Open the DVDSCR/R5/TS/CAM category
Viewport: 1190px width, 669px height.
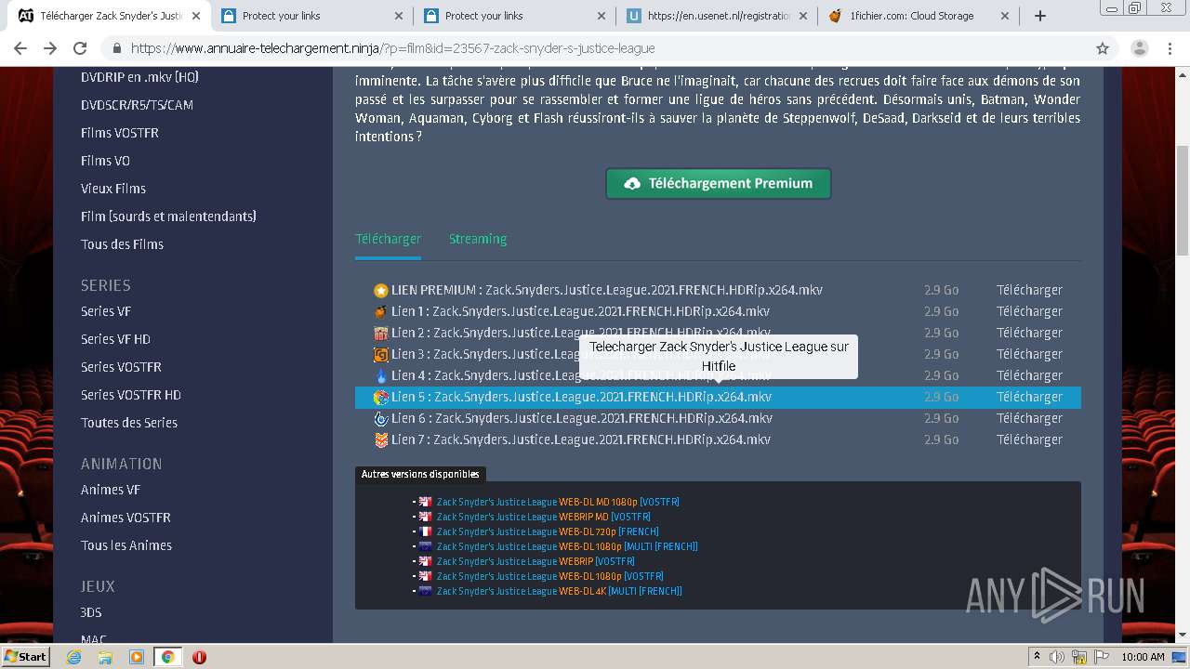pyautogui.click(x=137, y=105)
